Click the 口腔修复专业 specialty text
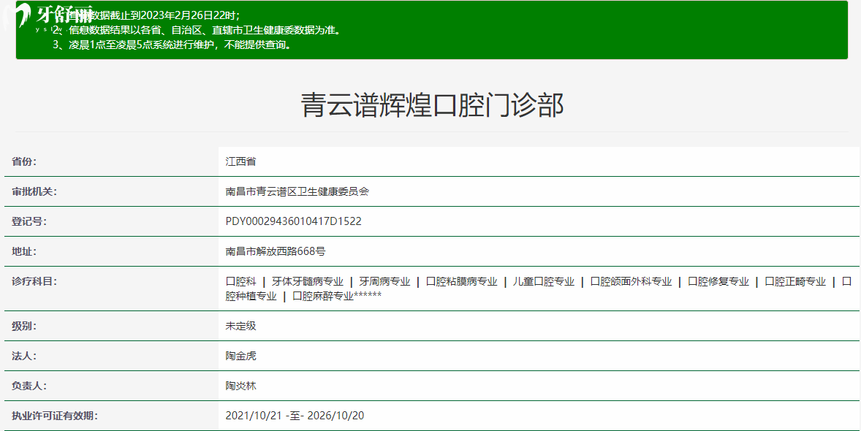861x431 pixels. click(x=718, y=281)
